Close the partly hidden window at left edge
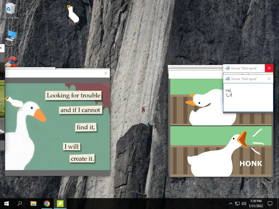This screenshot has width=279, height=209. pos(1,48)
